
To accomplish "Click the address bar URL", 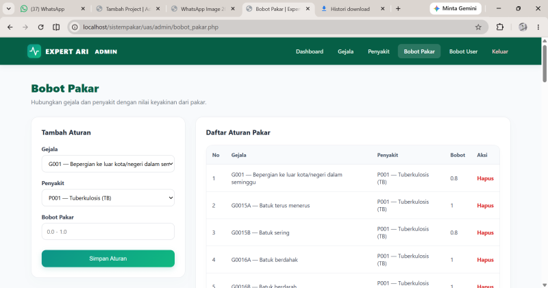I will (151, 27).
